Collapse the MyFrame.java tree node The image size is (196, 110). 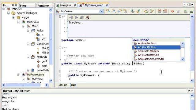[18, 75]
